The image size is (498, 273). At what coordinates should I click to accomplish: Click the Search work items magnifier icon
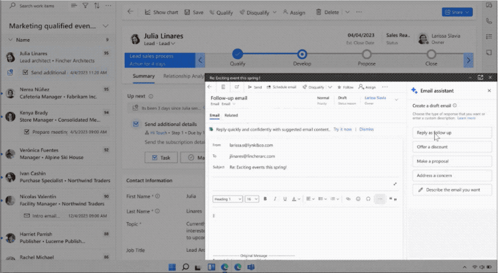pyautogui.click(x=13, y=5)
